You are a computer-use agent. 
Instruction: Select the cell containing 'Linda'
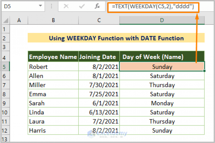(x=53, y=112)
